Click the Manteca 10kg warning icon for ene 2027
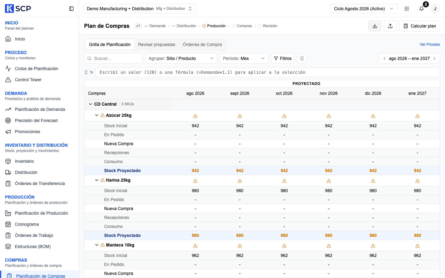 pyautogui.click(x=417, y=246)
